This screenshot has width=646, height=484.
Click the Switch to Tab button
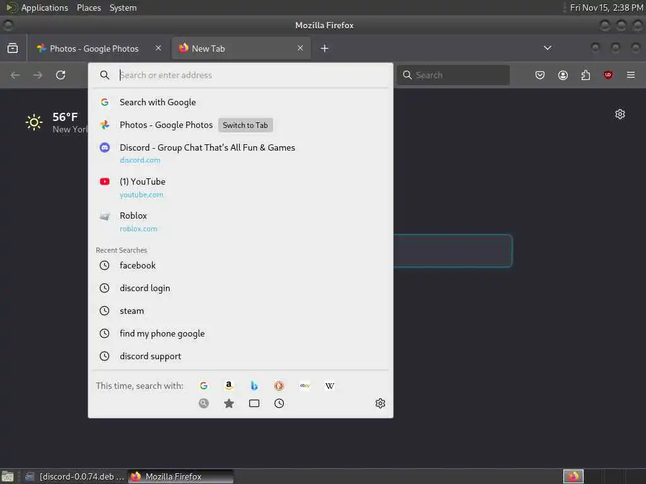(x=245, y=125)
